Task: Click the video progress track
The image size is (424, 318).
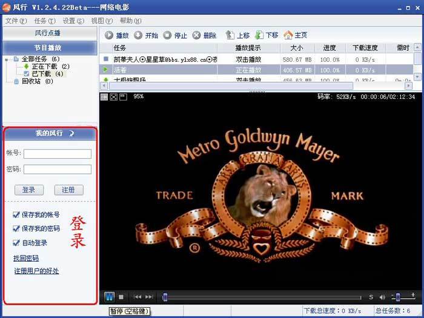Action: tap(262, 297)
